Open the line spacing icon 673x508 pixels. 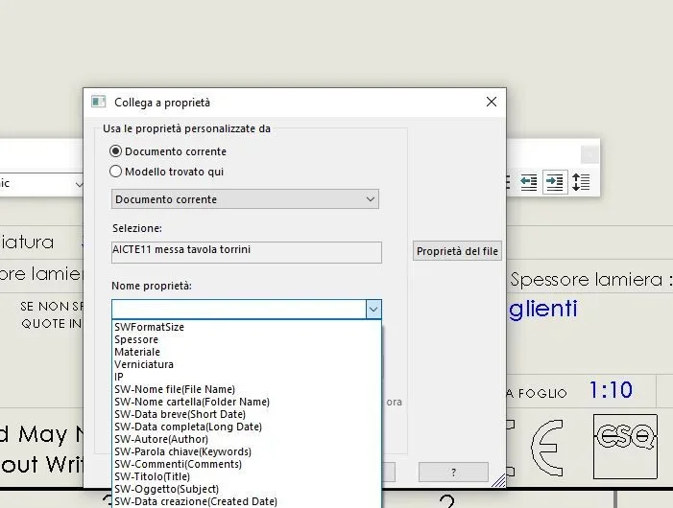point(581,182)
